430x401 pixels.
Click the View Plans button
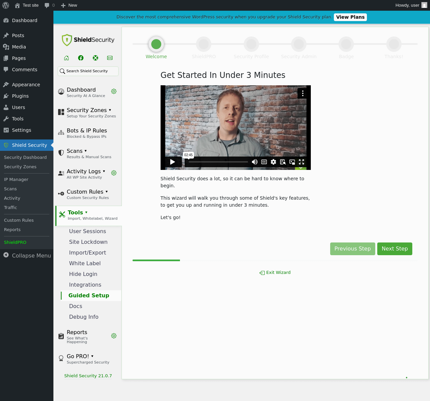pyautogui.click(x=350, y=17)
